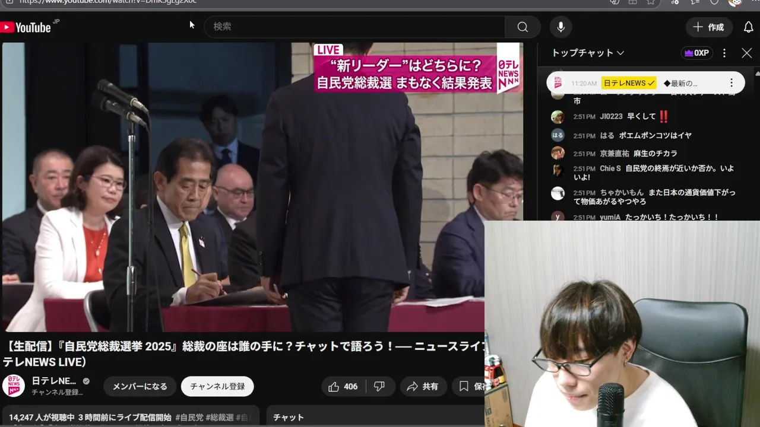Viewport: 760px width, 427px height.
Task: Open the notifications bell
Action: [x=748, y=27]
